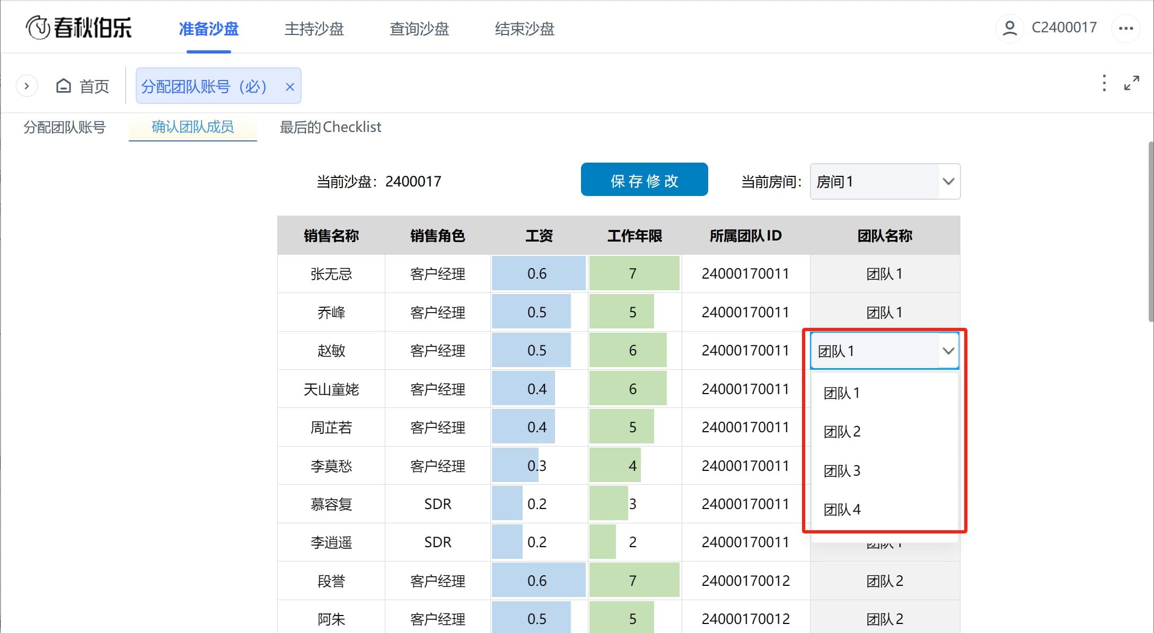
Task: Click the user account name C2400017
Action: [x=1064, y=28]
